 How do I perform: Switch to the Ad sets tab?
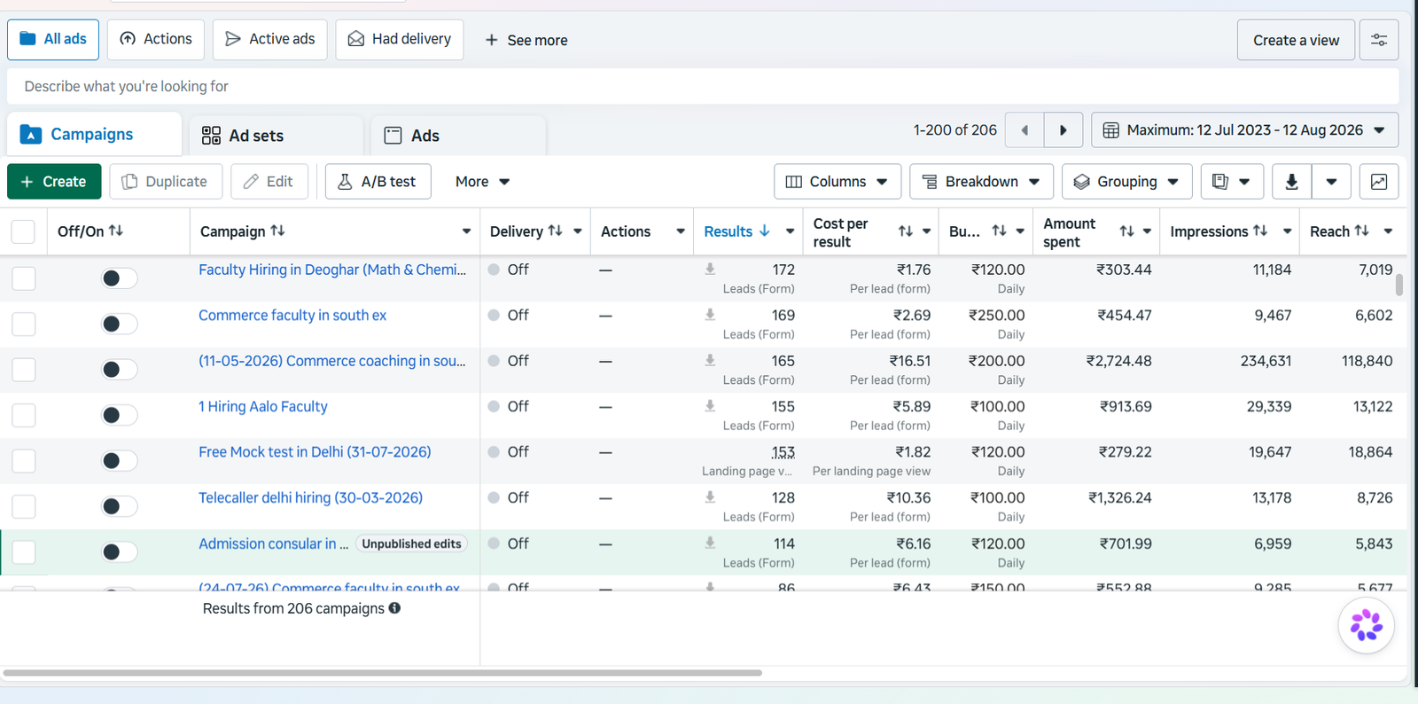coord(276,136)
